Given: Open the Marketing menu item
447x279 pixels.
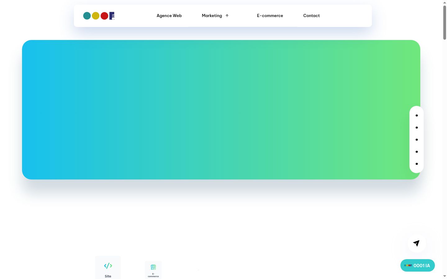Looking at the screenshot, I should [x=212, y=16].
